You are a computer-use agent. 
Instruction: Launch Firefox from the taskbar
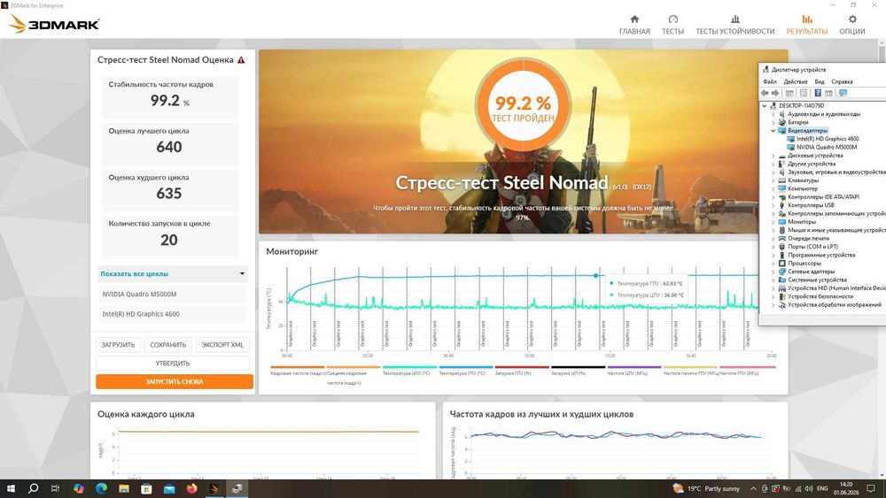click(191, 488)
